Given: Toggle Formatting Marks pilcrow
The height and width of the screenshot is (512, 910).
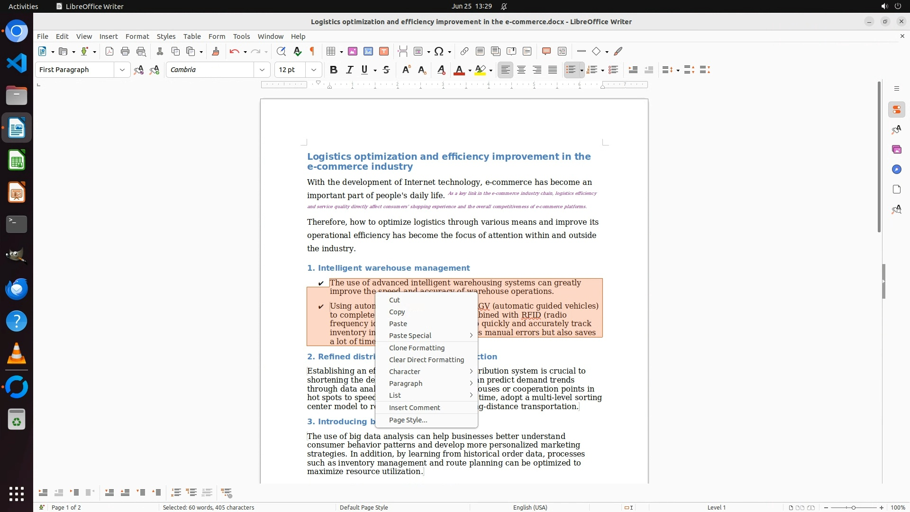Looking at the screenshot, I should pyautogui.click(x=312, y=52).
